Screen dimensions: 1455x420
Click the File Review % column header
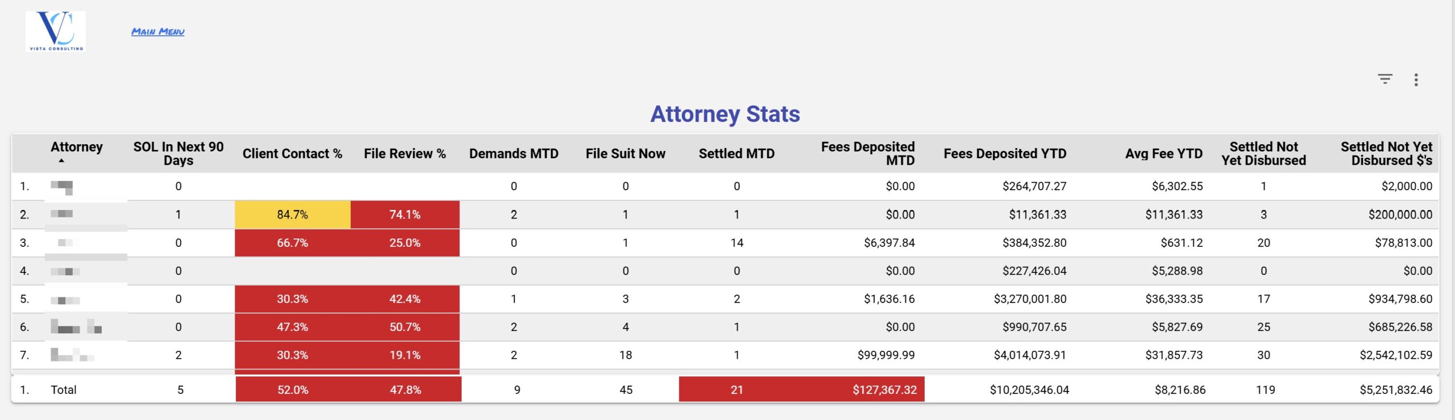(x=405, y=153)
